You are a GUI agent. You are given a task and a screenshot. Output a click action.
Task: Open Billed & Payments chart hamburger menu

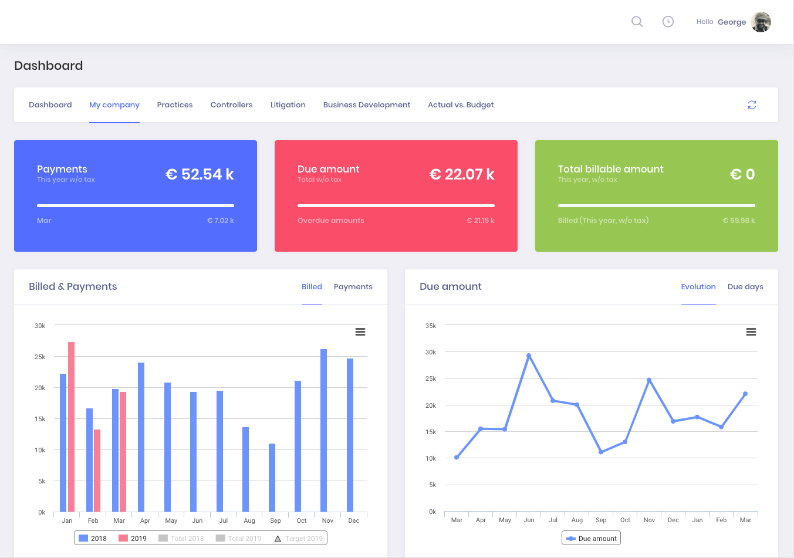pyautogui.click(x=360, y=332)
